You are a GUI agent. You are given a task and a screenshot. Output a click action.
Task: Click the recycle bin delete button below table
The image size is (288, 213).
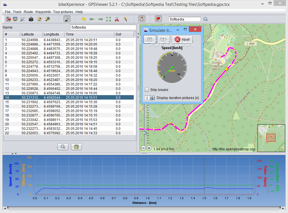tap(76, 147)
